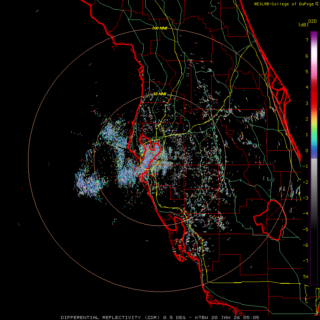Viewport: 320px width, 320px height.
Task: Click the 6 value on color scale
Action: [x=307, y=56]
